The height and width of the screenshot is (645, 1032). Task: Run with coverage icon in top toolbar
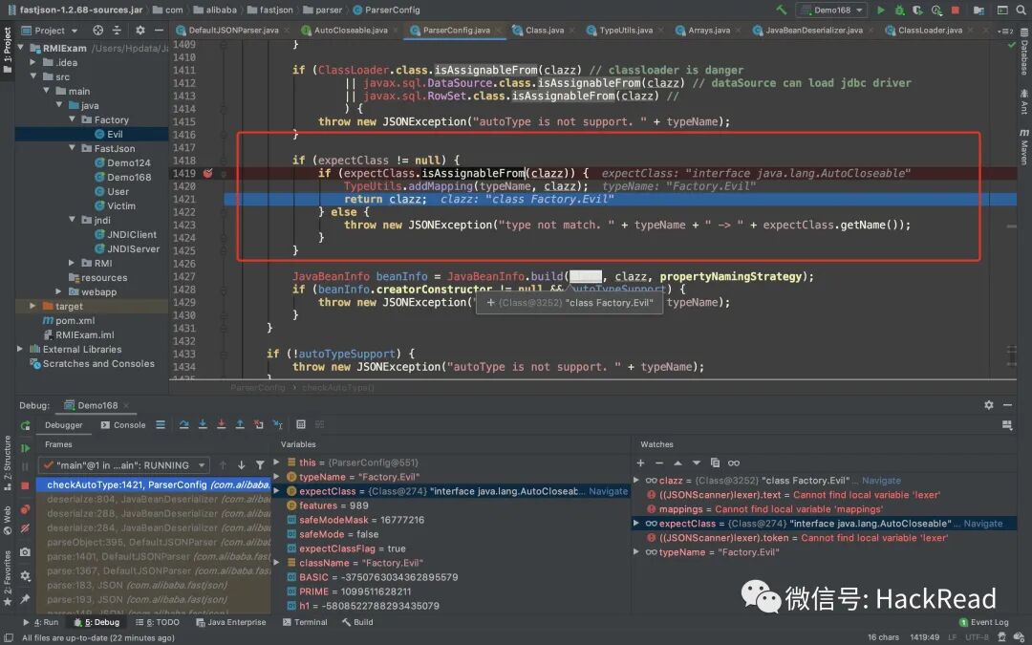click(917, 10)
